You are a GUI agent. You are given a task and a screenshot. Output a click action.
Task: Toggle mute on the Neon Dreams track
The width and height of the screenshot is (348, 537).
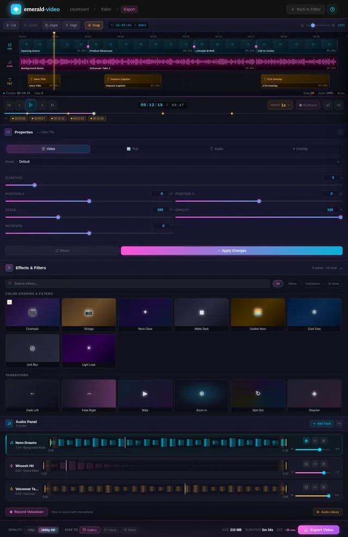(315, 441)
